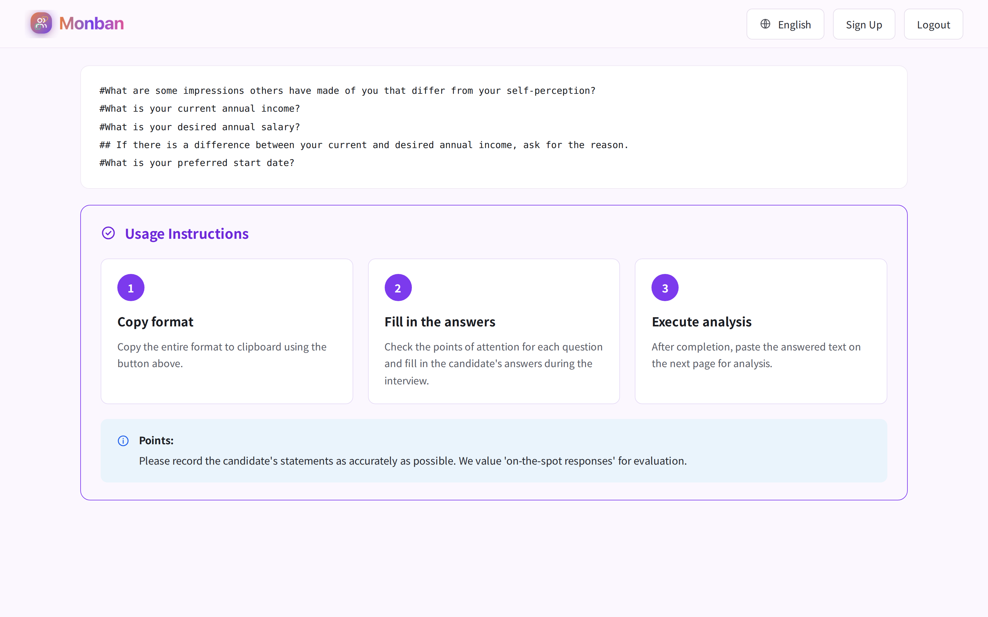Image resolution: width=988 pixels, height=617 pixels.
Task: Click the Usage Instructions checkmark icon
Action: click(108, 234)
